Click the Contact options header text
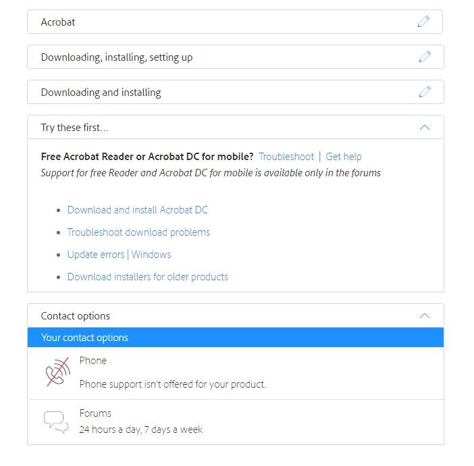This screenshot has height=466, width=474. coord(75,315)
